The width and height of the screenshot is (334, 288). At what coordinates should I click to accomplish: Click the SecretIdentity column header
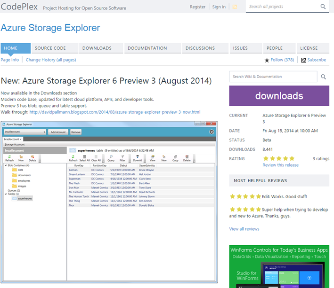tap(147, 165)
